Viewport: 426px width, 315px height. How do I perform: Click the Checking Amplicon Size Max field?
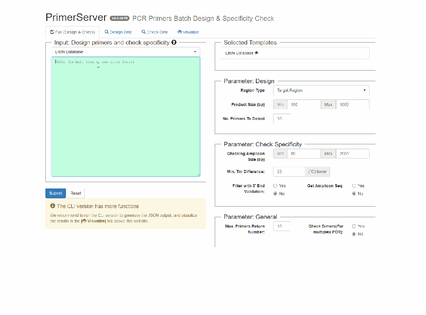point(353,154)
